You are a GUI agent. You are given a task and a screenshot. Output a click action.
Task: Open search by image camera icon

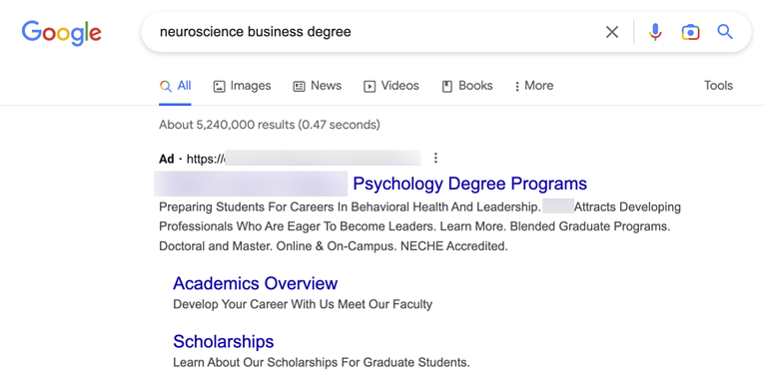coord(690,32)
